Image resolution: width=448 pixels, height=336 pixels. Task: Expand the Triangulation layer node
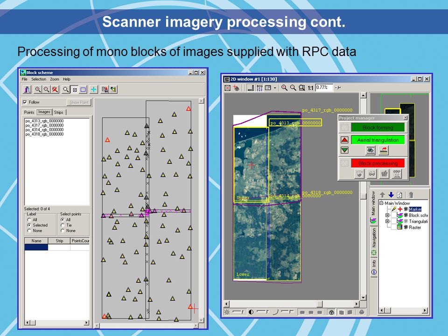coord(387,221)
